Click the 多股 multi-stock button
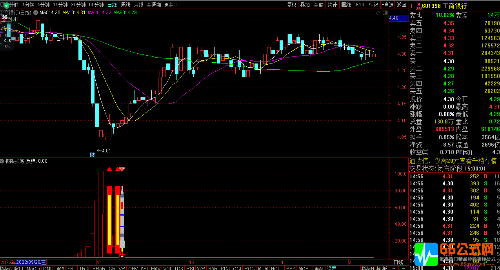 [x=318, y=5]
